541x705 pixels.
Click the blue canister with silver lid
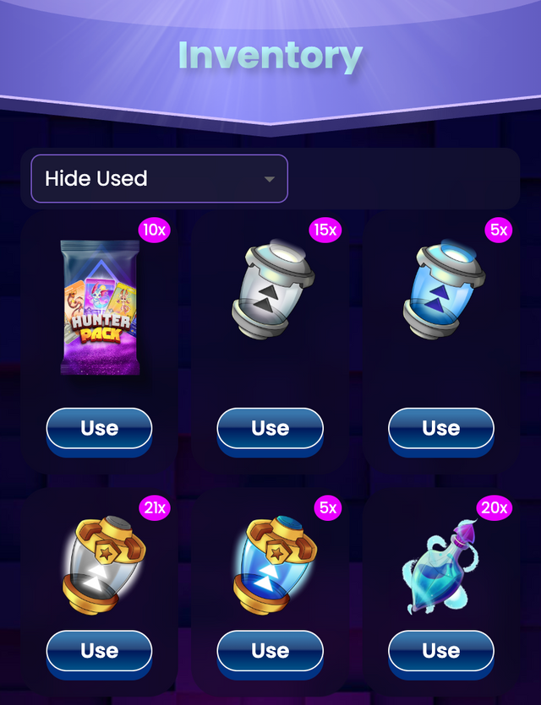pyautogui.click(x=444, y=288)
